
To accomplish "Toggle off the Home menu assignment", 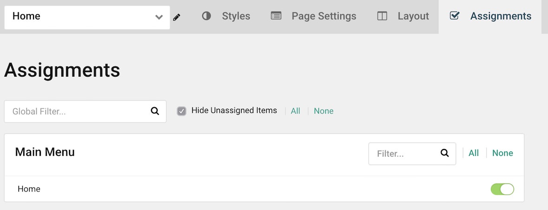I will click(x=502, y=189).
